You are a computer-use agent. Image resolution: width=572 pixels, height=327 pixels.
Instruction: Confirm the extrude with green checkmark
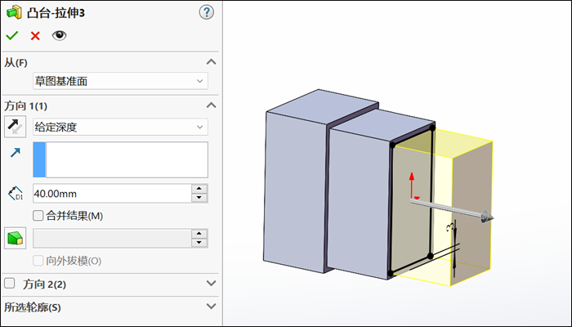[x=12, y=35]
